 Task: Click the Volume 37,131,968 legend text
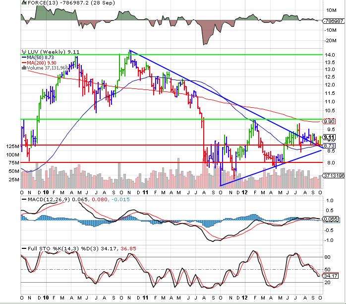47,68
